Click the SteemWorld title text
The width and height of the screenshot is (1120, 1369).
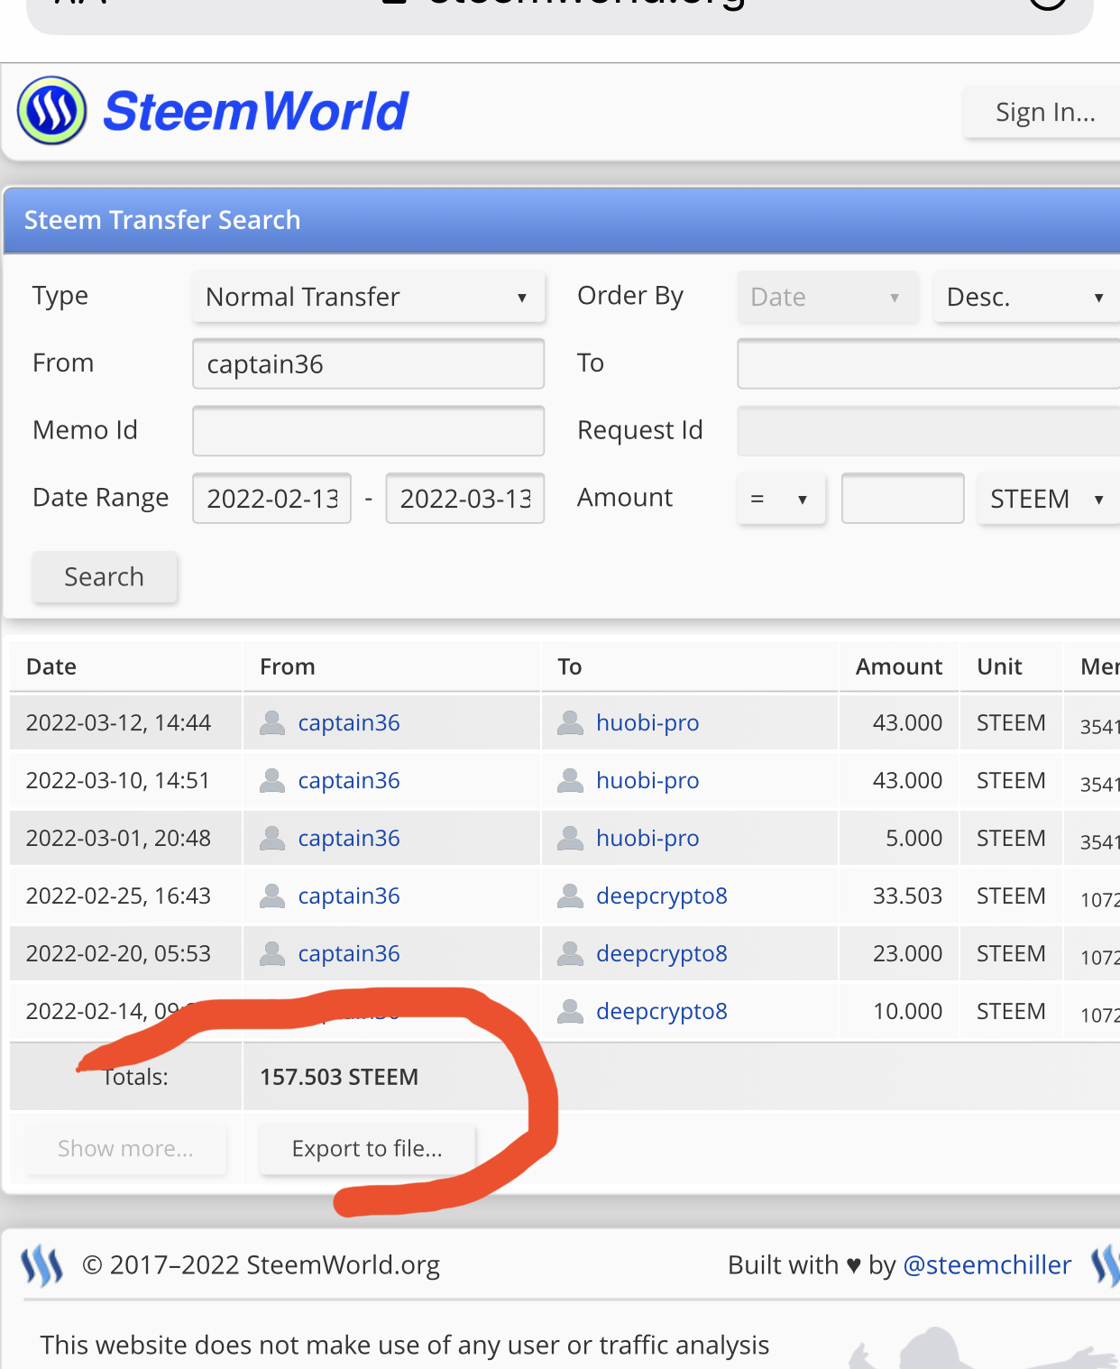[x=256, y=112]
